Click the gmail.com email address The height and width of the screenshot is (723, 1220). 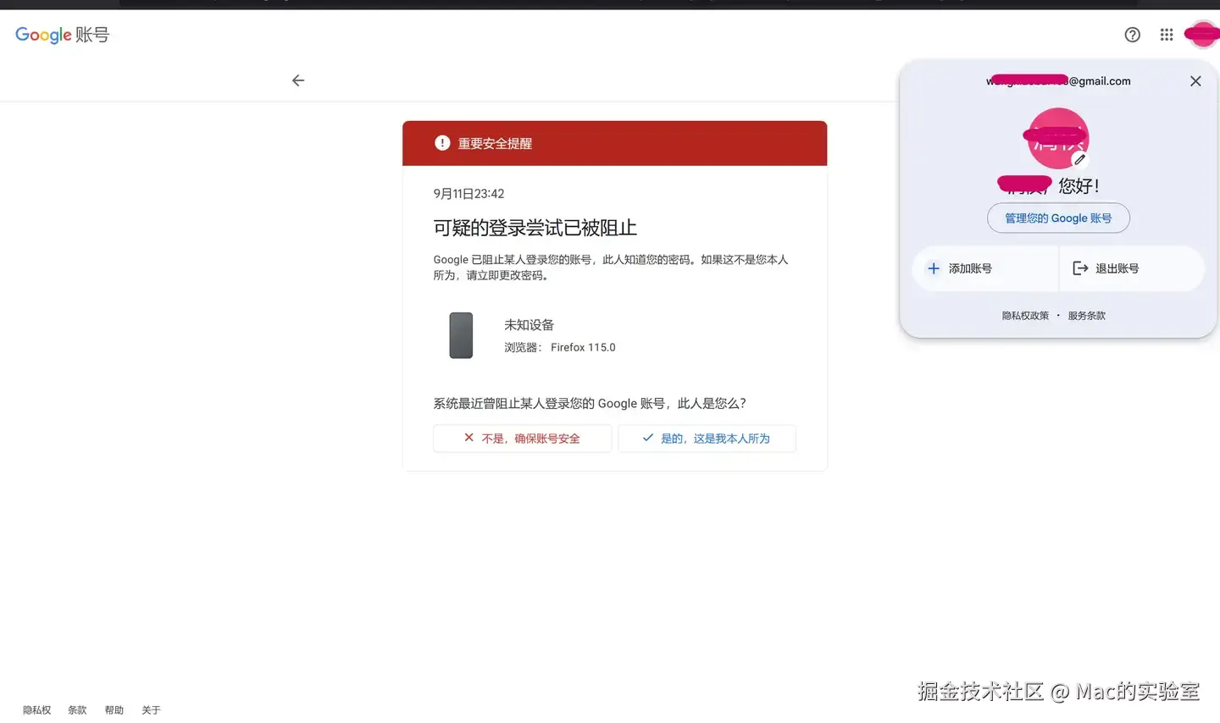coord(1058,81)
